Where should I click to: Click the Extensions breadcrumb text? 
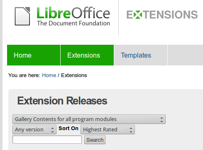pos(74,75)
